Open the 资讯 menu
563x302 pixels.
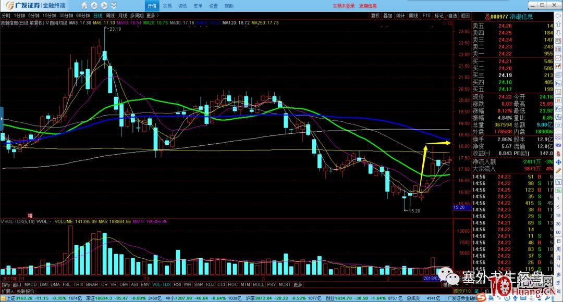[183, 6]
